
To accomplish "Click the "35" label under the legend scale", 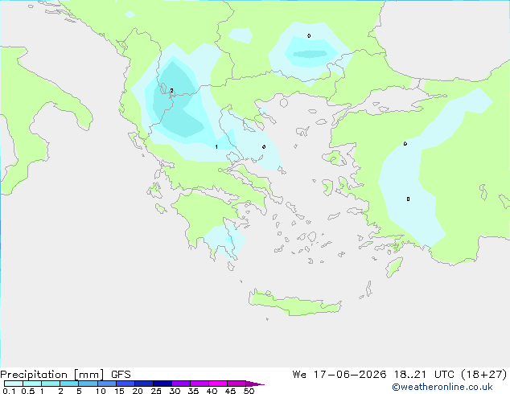I will (x=193, y=391).
